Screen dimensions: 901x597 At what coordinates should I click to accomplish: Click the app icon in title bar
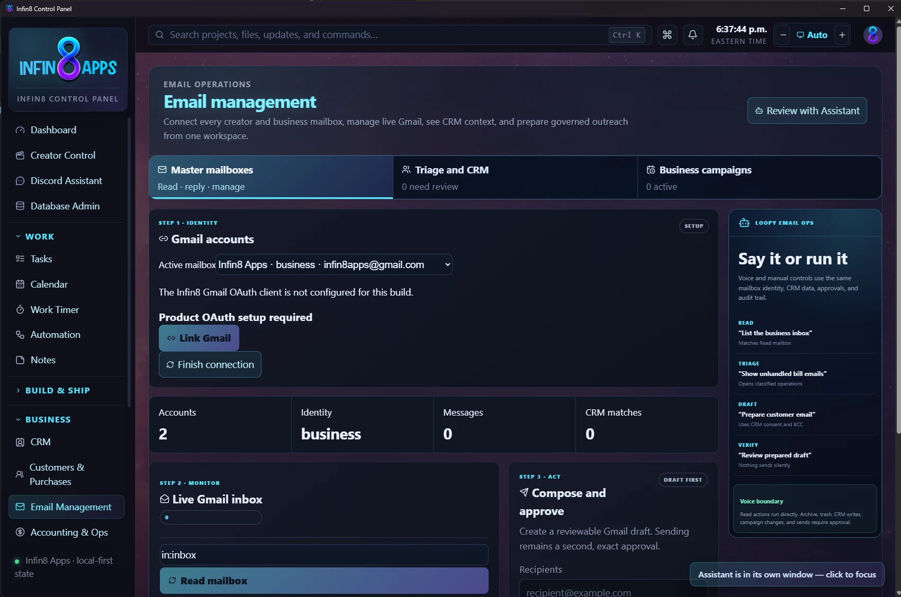pos(10,8)
